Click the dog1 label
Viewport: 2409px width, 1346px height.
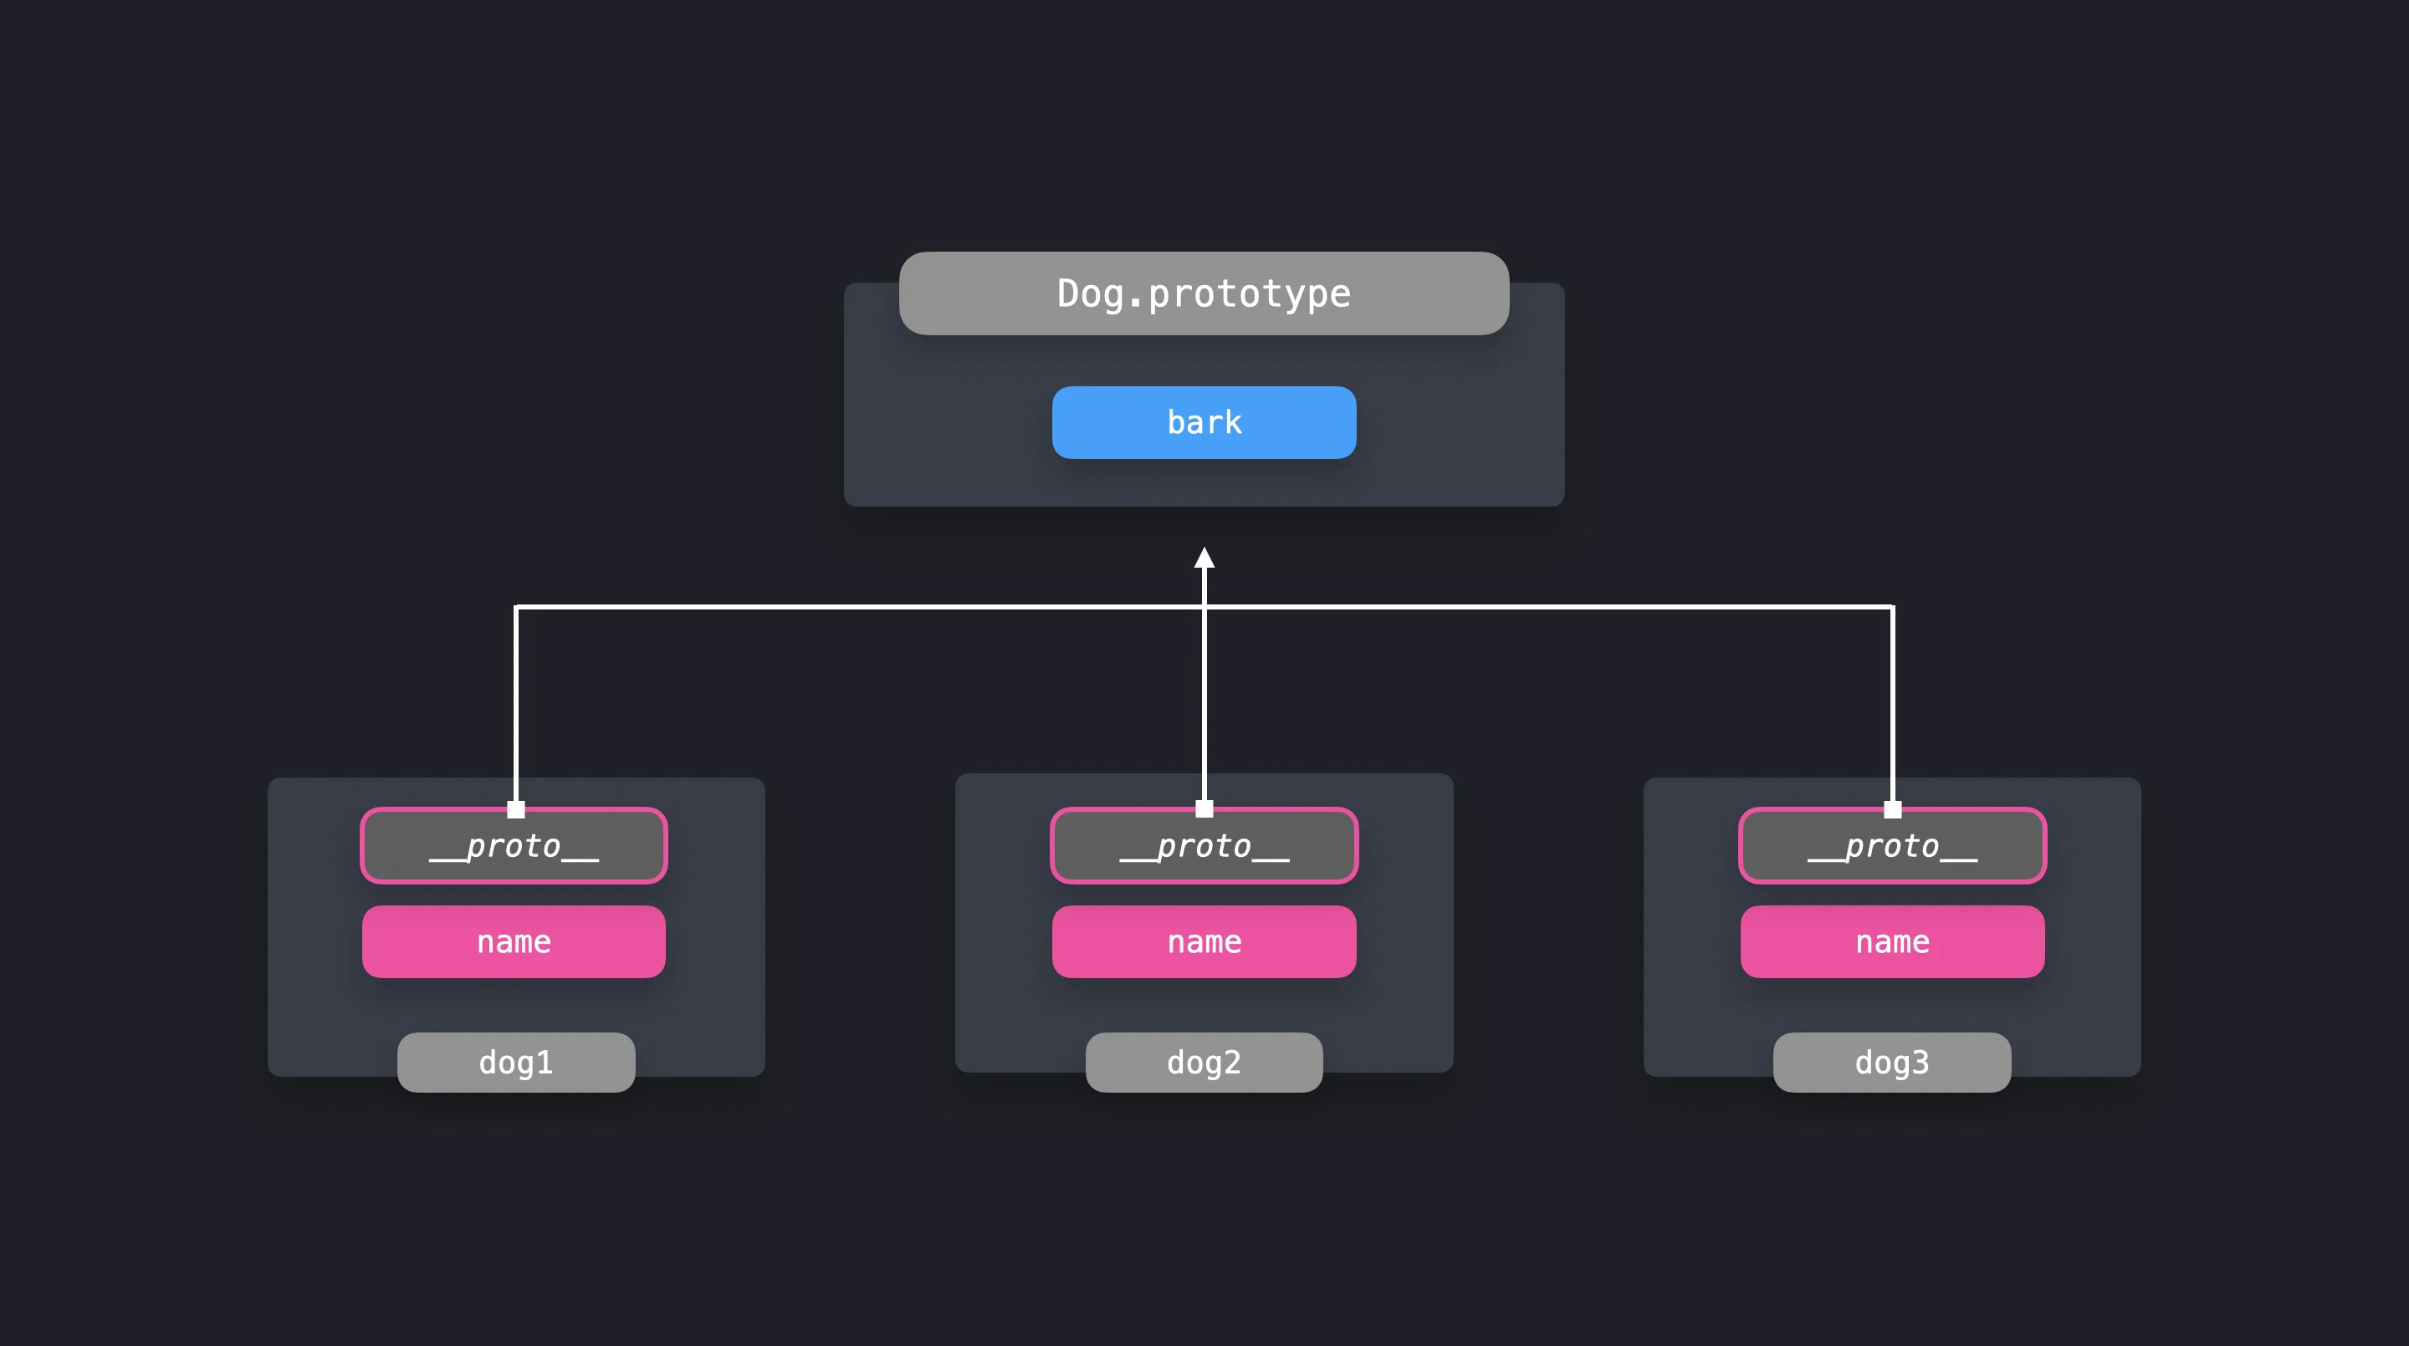click(x=515, y=1063)
